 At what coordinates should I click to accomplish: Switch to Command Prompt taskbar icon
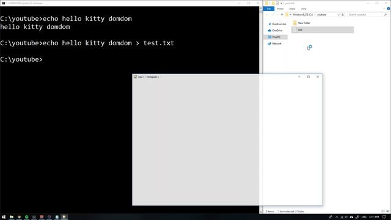[34, 217]
